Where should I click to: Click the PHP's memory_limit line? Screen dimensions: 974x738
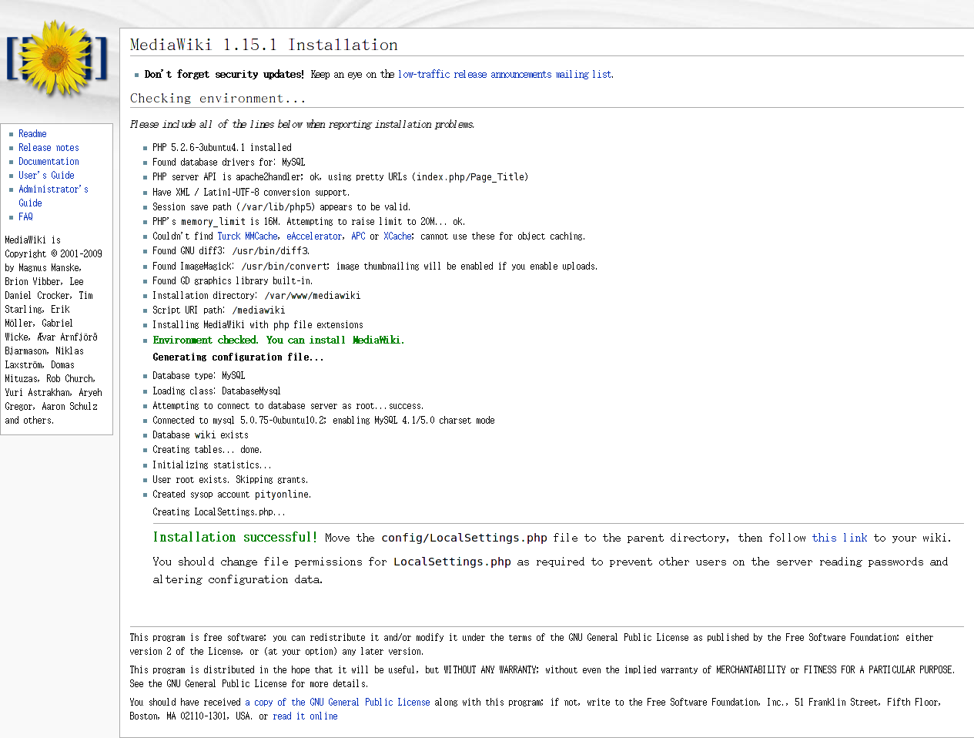click(x=309, y=222)
